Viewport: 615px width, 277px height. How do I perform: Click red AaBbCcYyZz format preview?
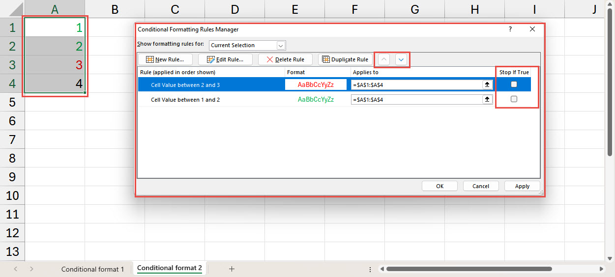(316, 84)
